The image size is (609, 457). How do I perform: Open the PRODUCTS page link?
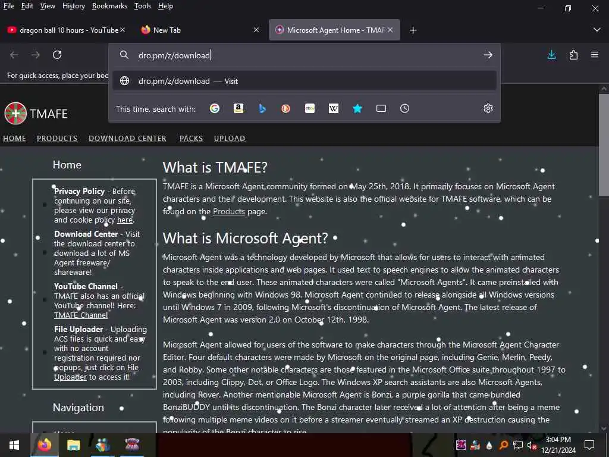point(57,138)
